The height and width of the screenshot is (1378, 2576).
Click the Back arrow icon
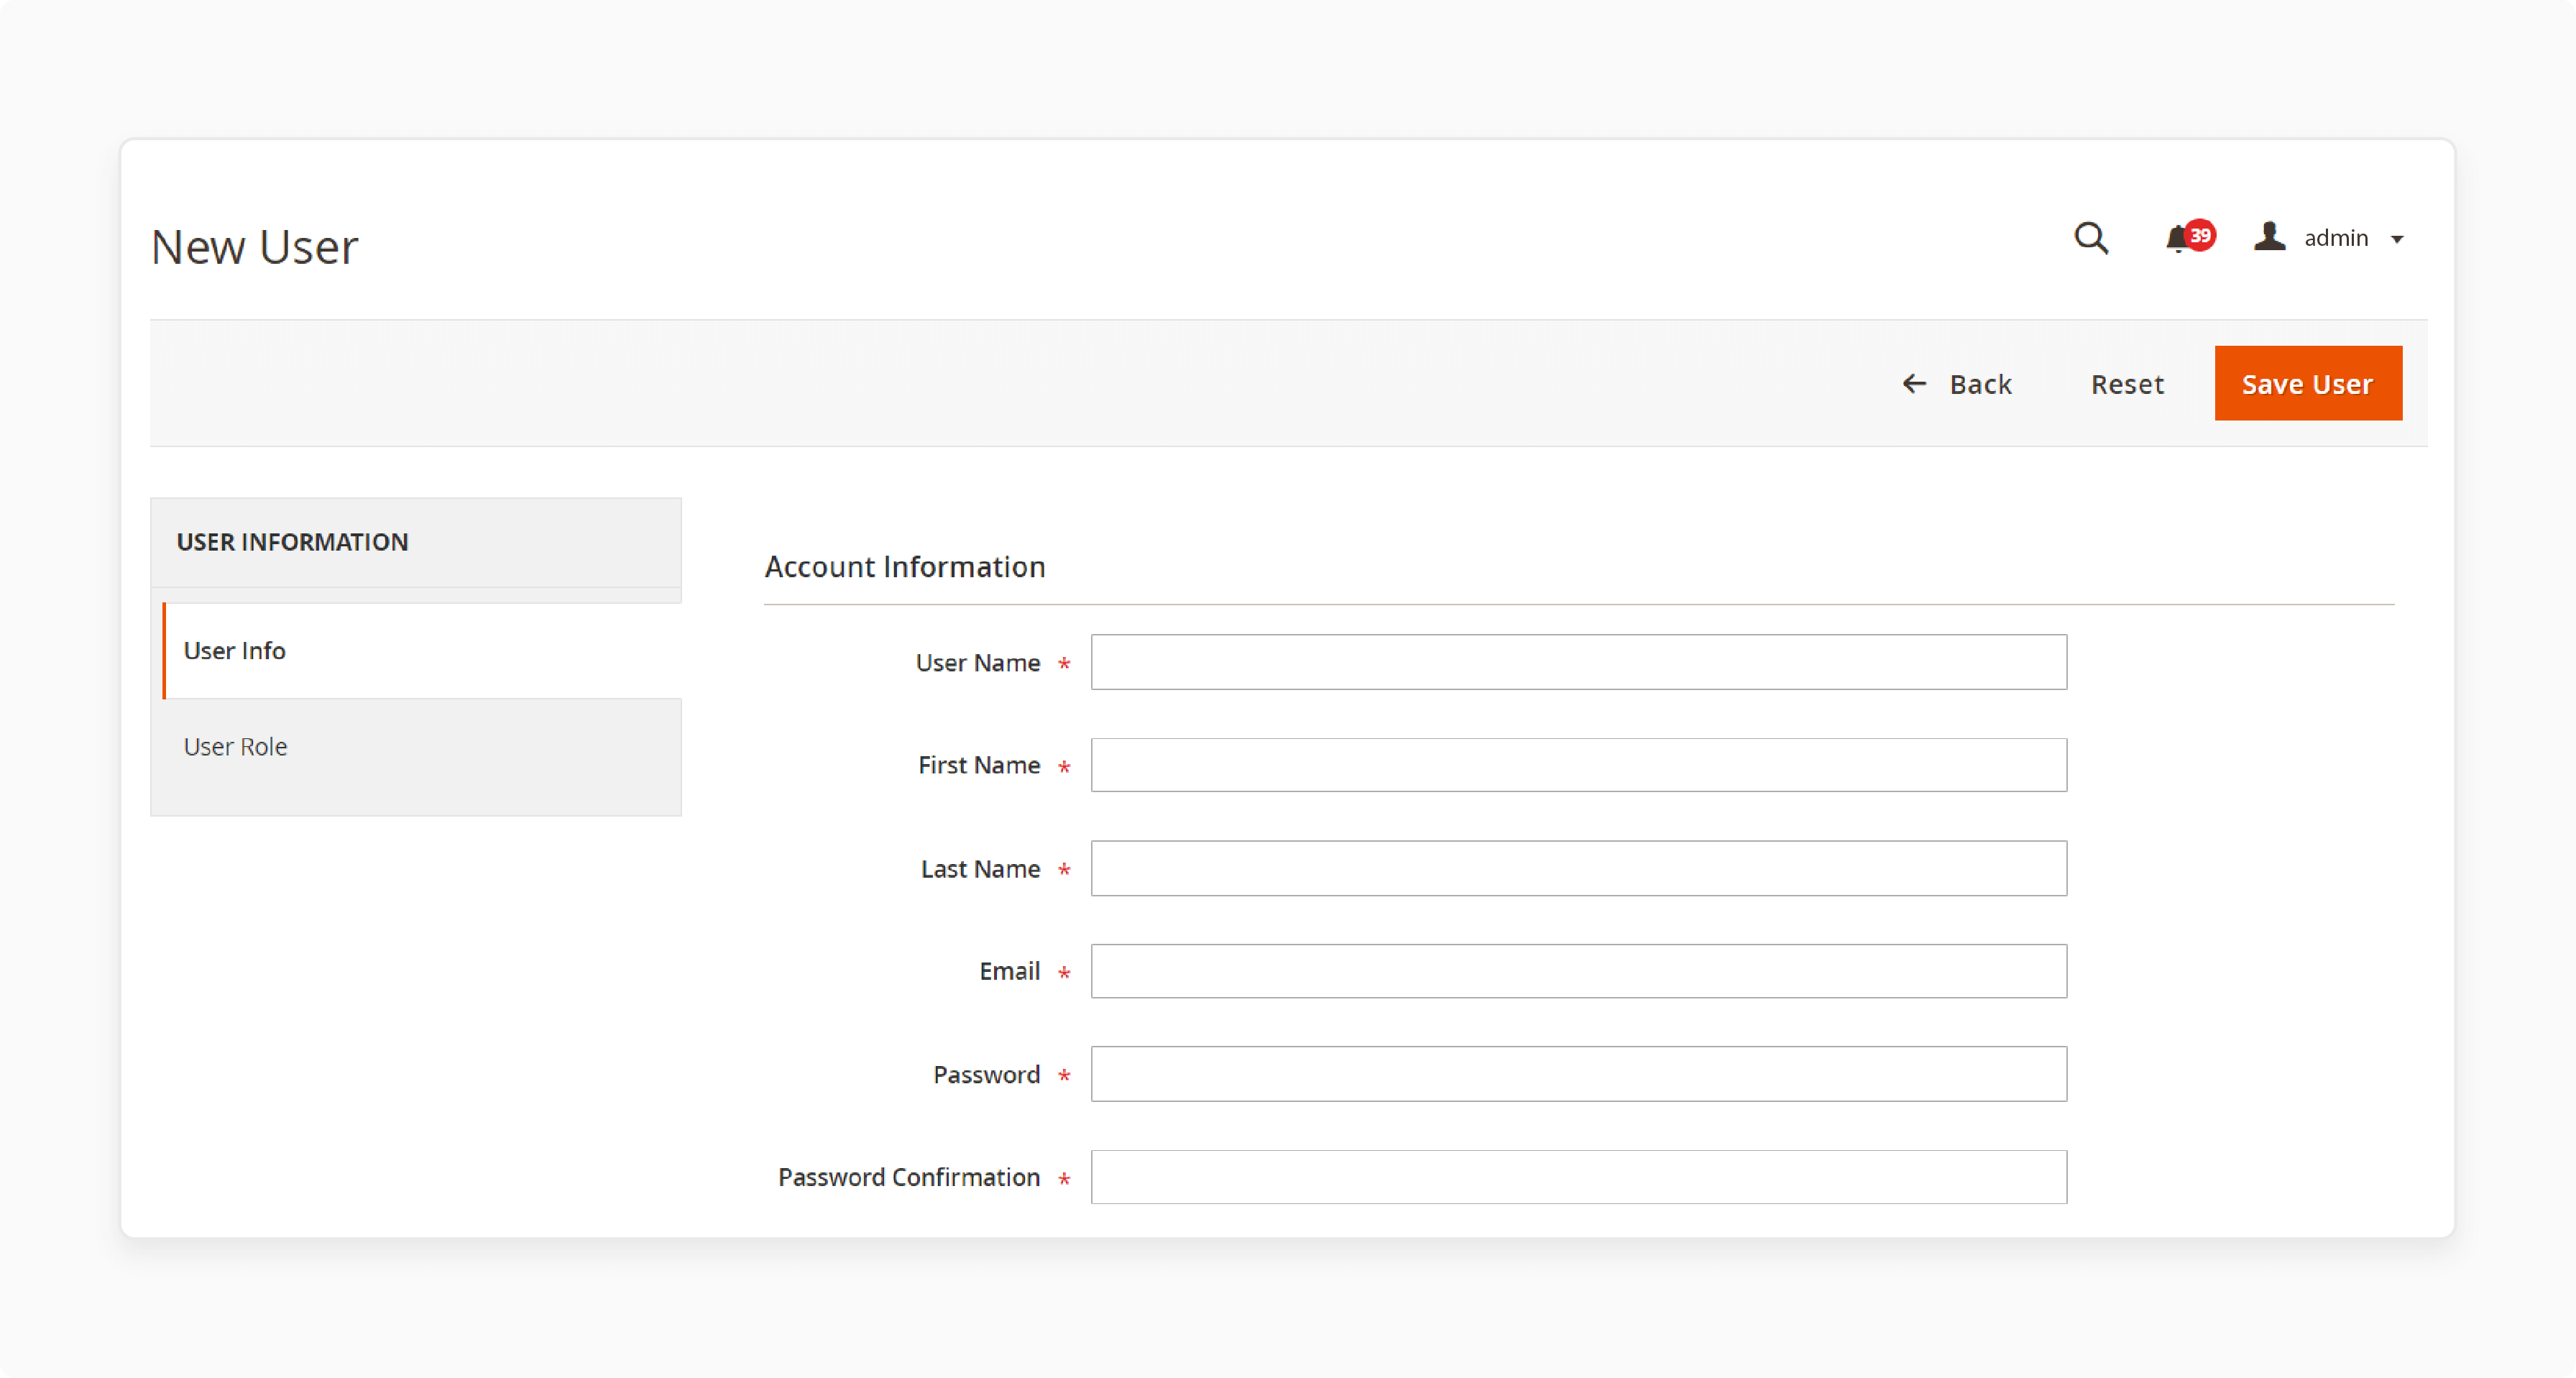(1912, 383)
